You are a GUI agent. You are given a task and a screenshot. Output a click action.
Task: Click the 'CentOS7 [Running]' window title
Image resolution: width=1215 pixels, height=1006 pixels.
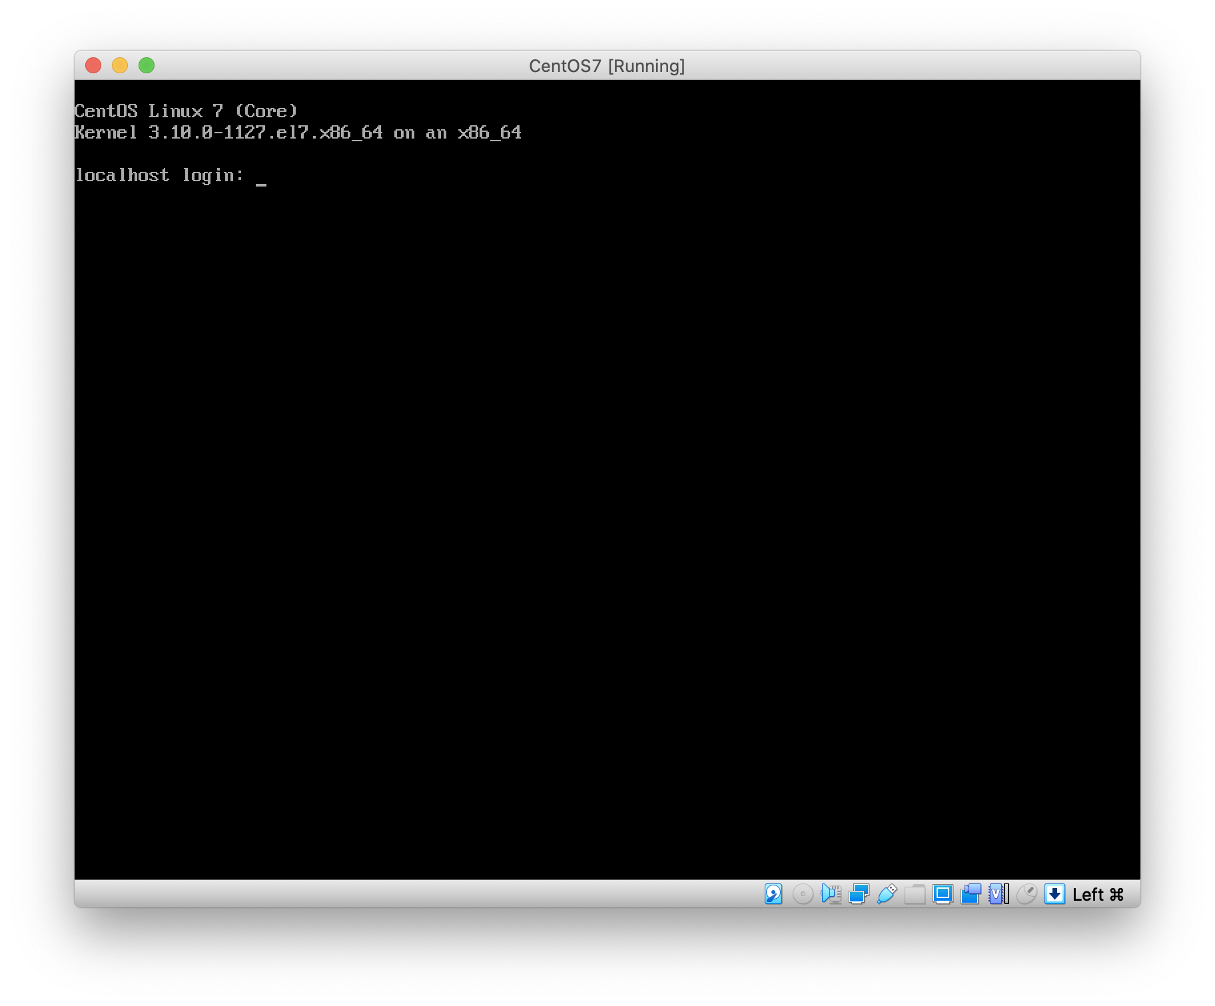tap(607, 66)
